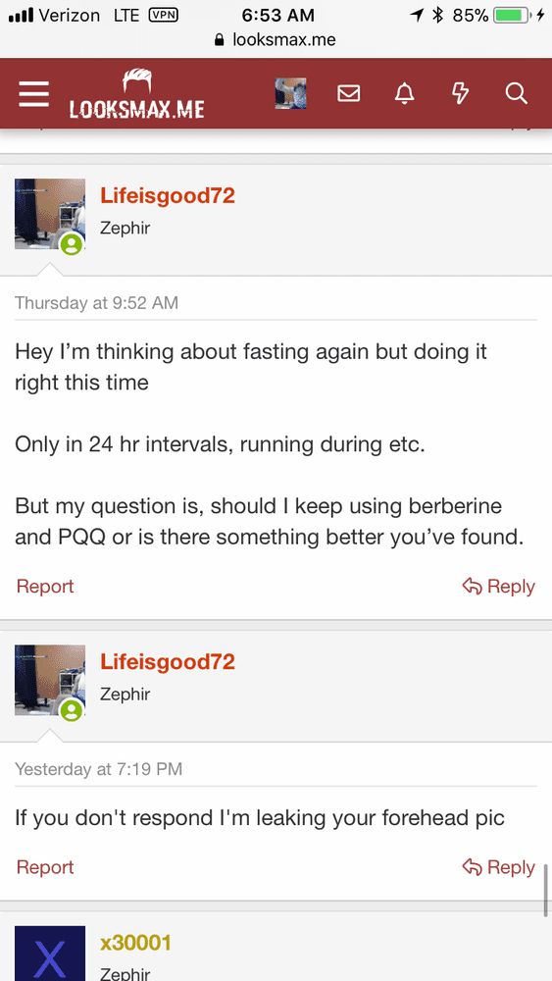Open the search magnifier icon
This screenshot has width=552, height=981.
pyautogui.click(x=517, y=94)
